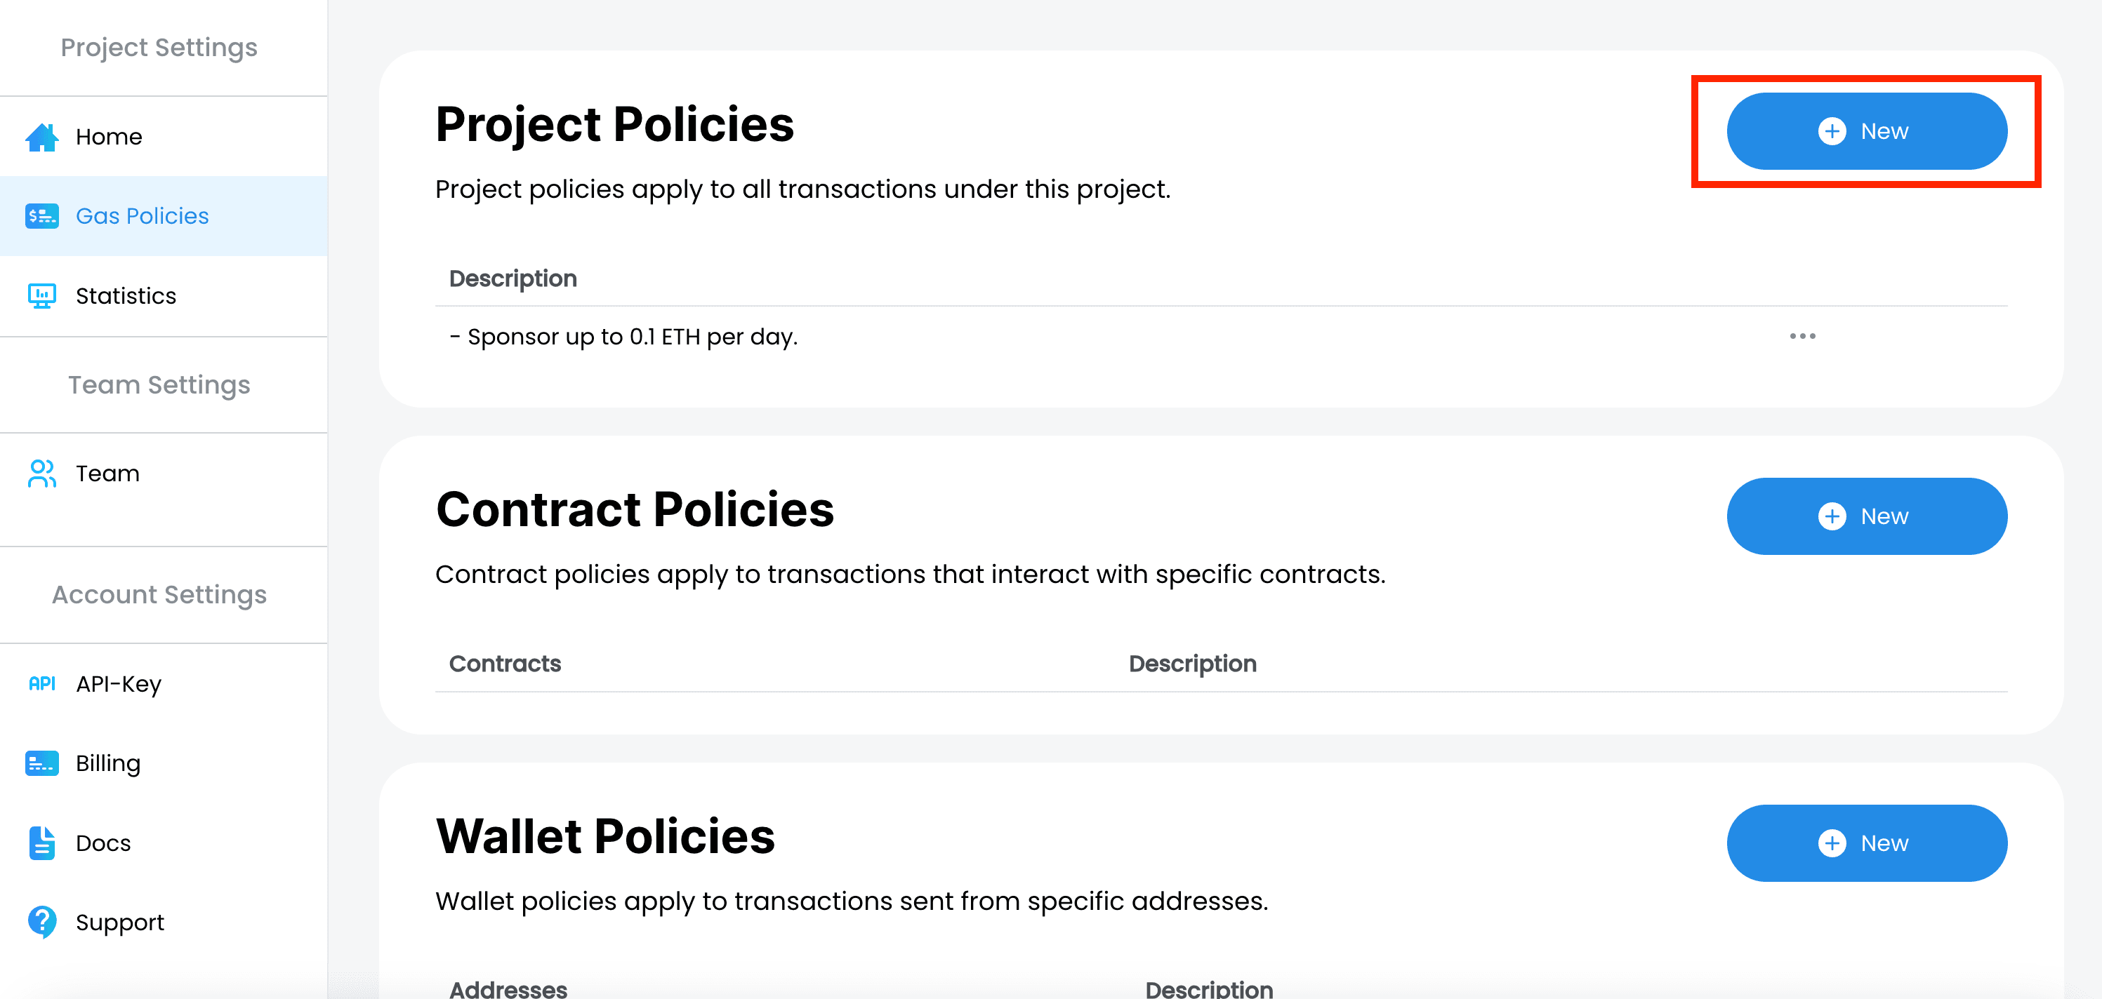Add a new Contract Policy

click(x=1867, y=516)
